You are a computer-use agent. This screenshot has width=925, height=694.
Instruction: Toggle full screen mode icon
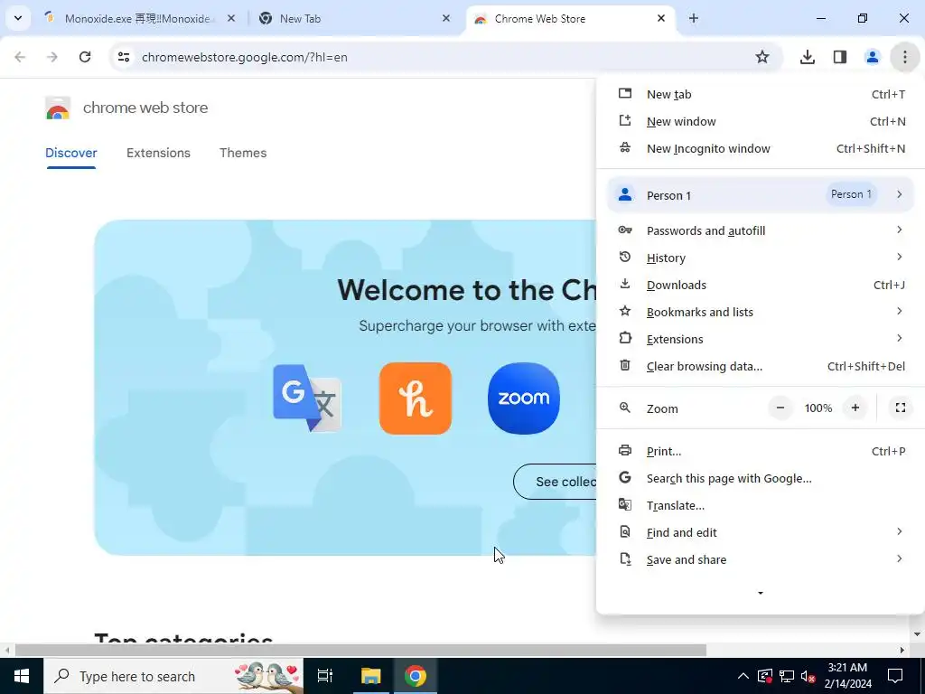click(901, 408)
